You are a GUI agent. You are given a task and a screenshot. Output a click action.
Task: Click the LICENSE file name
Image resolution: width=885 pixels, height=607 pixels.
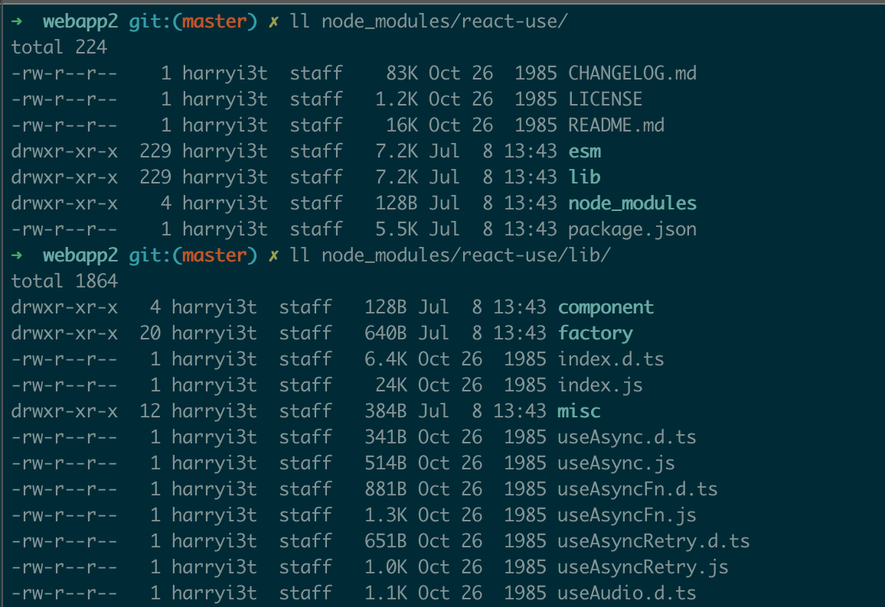[x=605, y=99]
